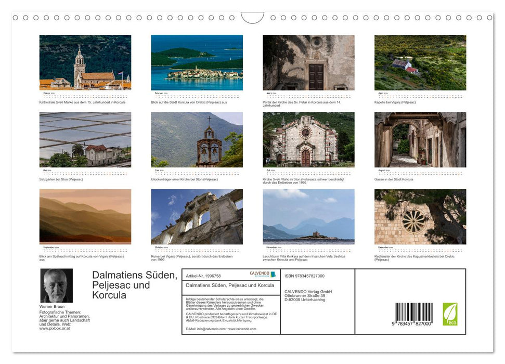Screen dimensions: 505x364
Task: Click the CALVENDO publisher logo
Action: coord(259,274)
